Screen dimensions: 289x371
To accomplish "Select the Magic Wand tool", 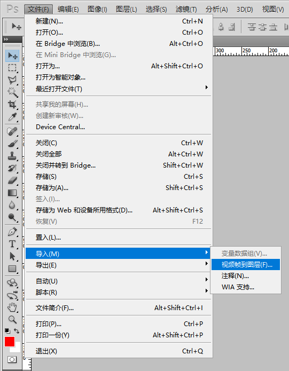I will coord(12,92).
